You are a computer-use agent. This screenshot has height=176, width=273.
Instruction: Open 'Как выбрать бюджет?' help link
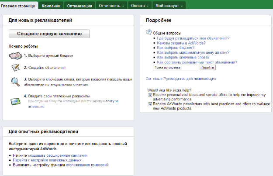[176, 48]
